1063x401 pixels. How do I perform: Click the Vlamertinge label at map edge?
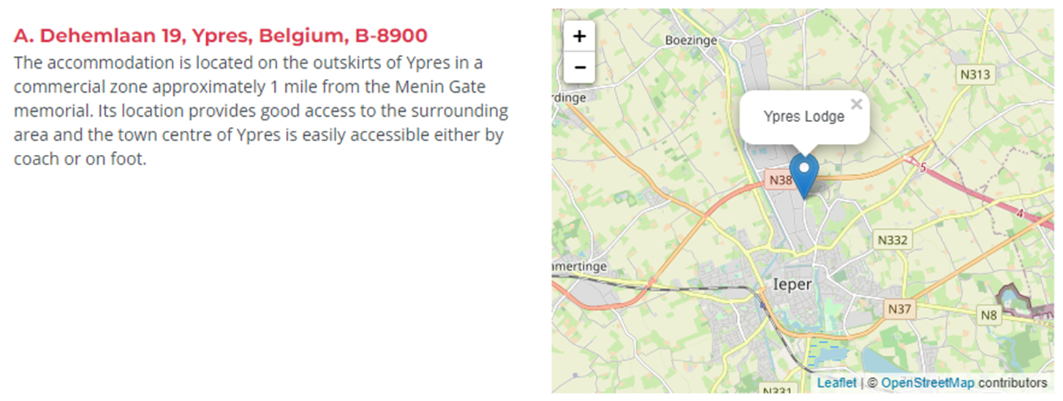coord(580,267)
